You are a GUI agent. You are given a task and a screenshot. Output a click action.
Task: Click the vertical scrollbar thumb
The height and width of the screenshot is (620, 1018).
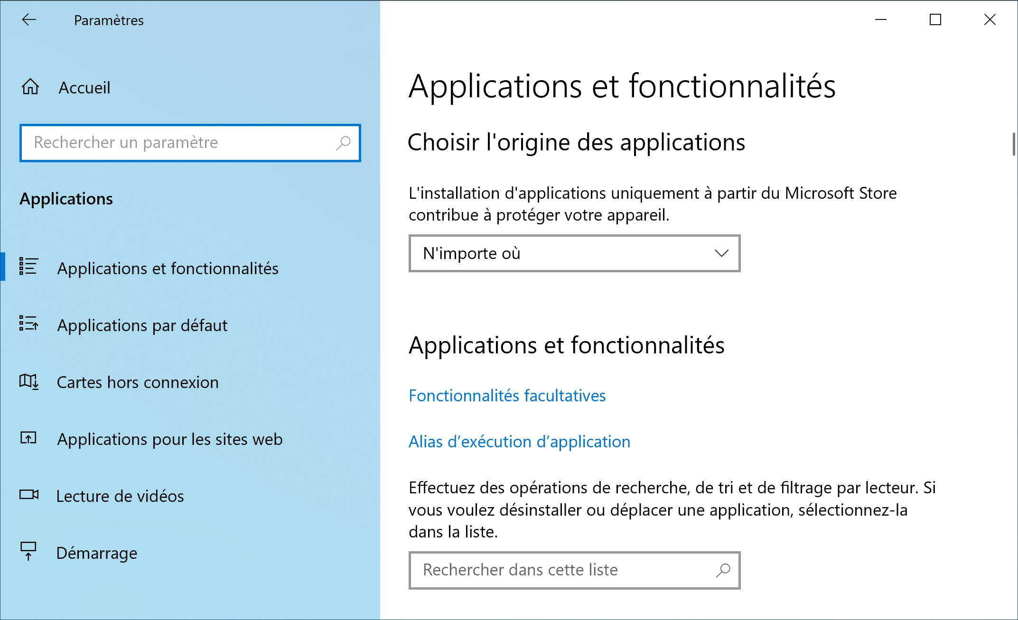click(x=1014, y=144)
